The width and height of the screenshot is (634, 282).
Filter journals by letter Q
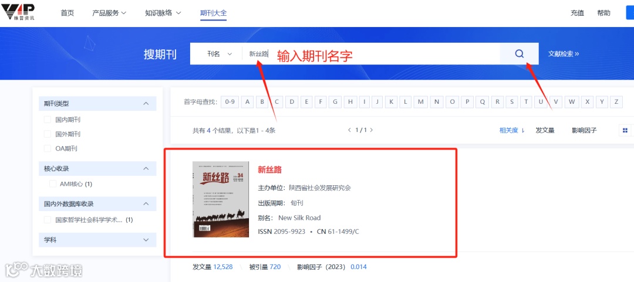click(x=482, y=102)
